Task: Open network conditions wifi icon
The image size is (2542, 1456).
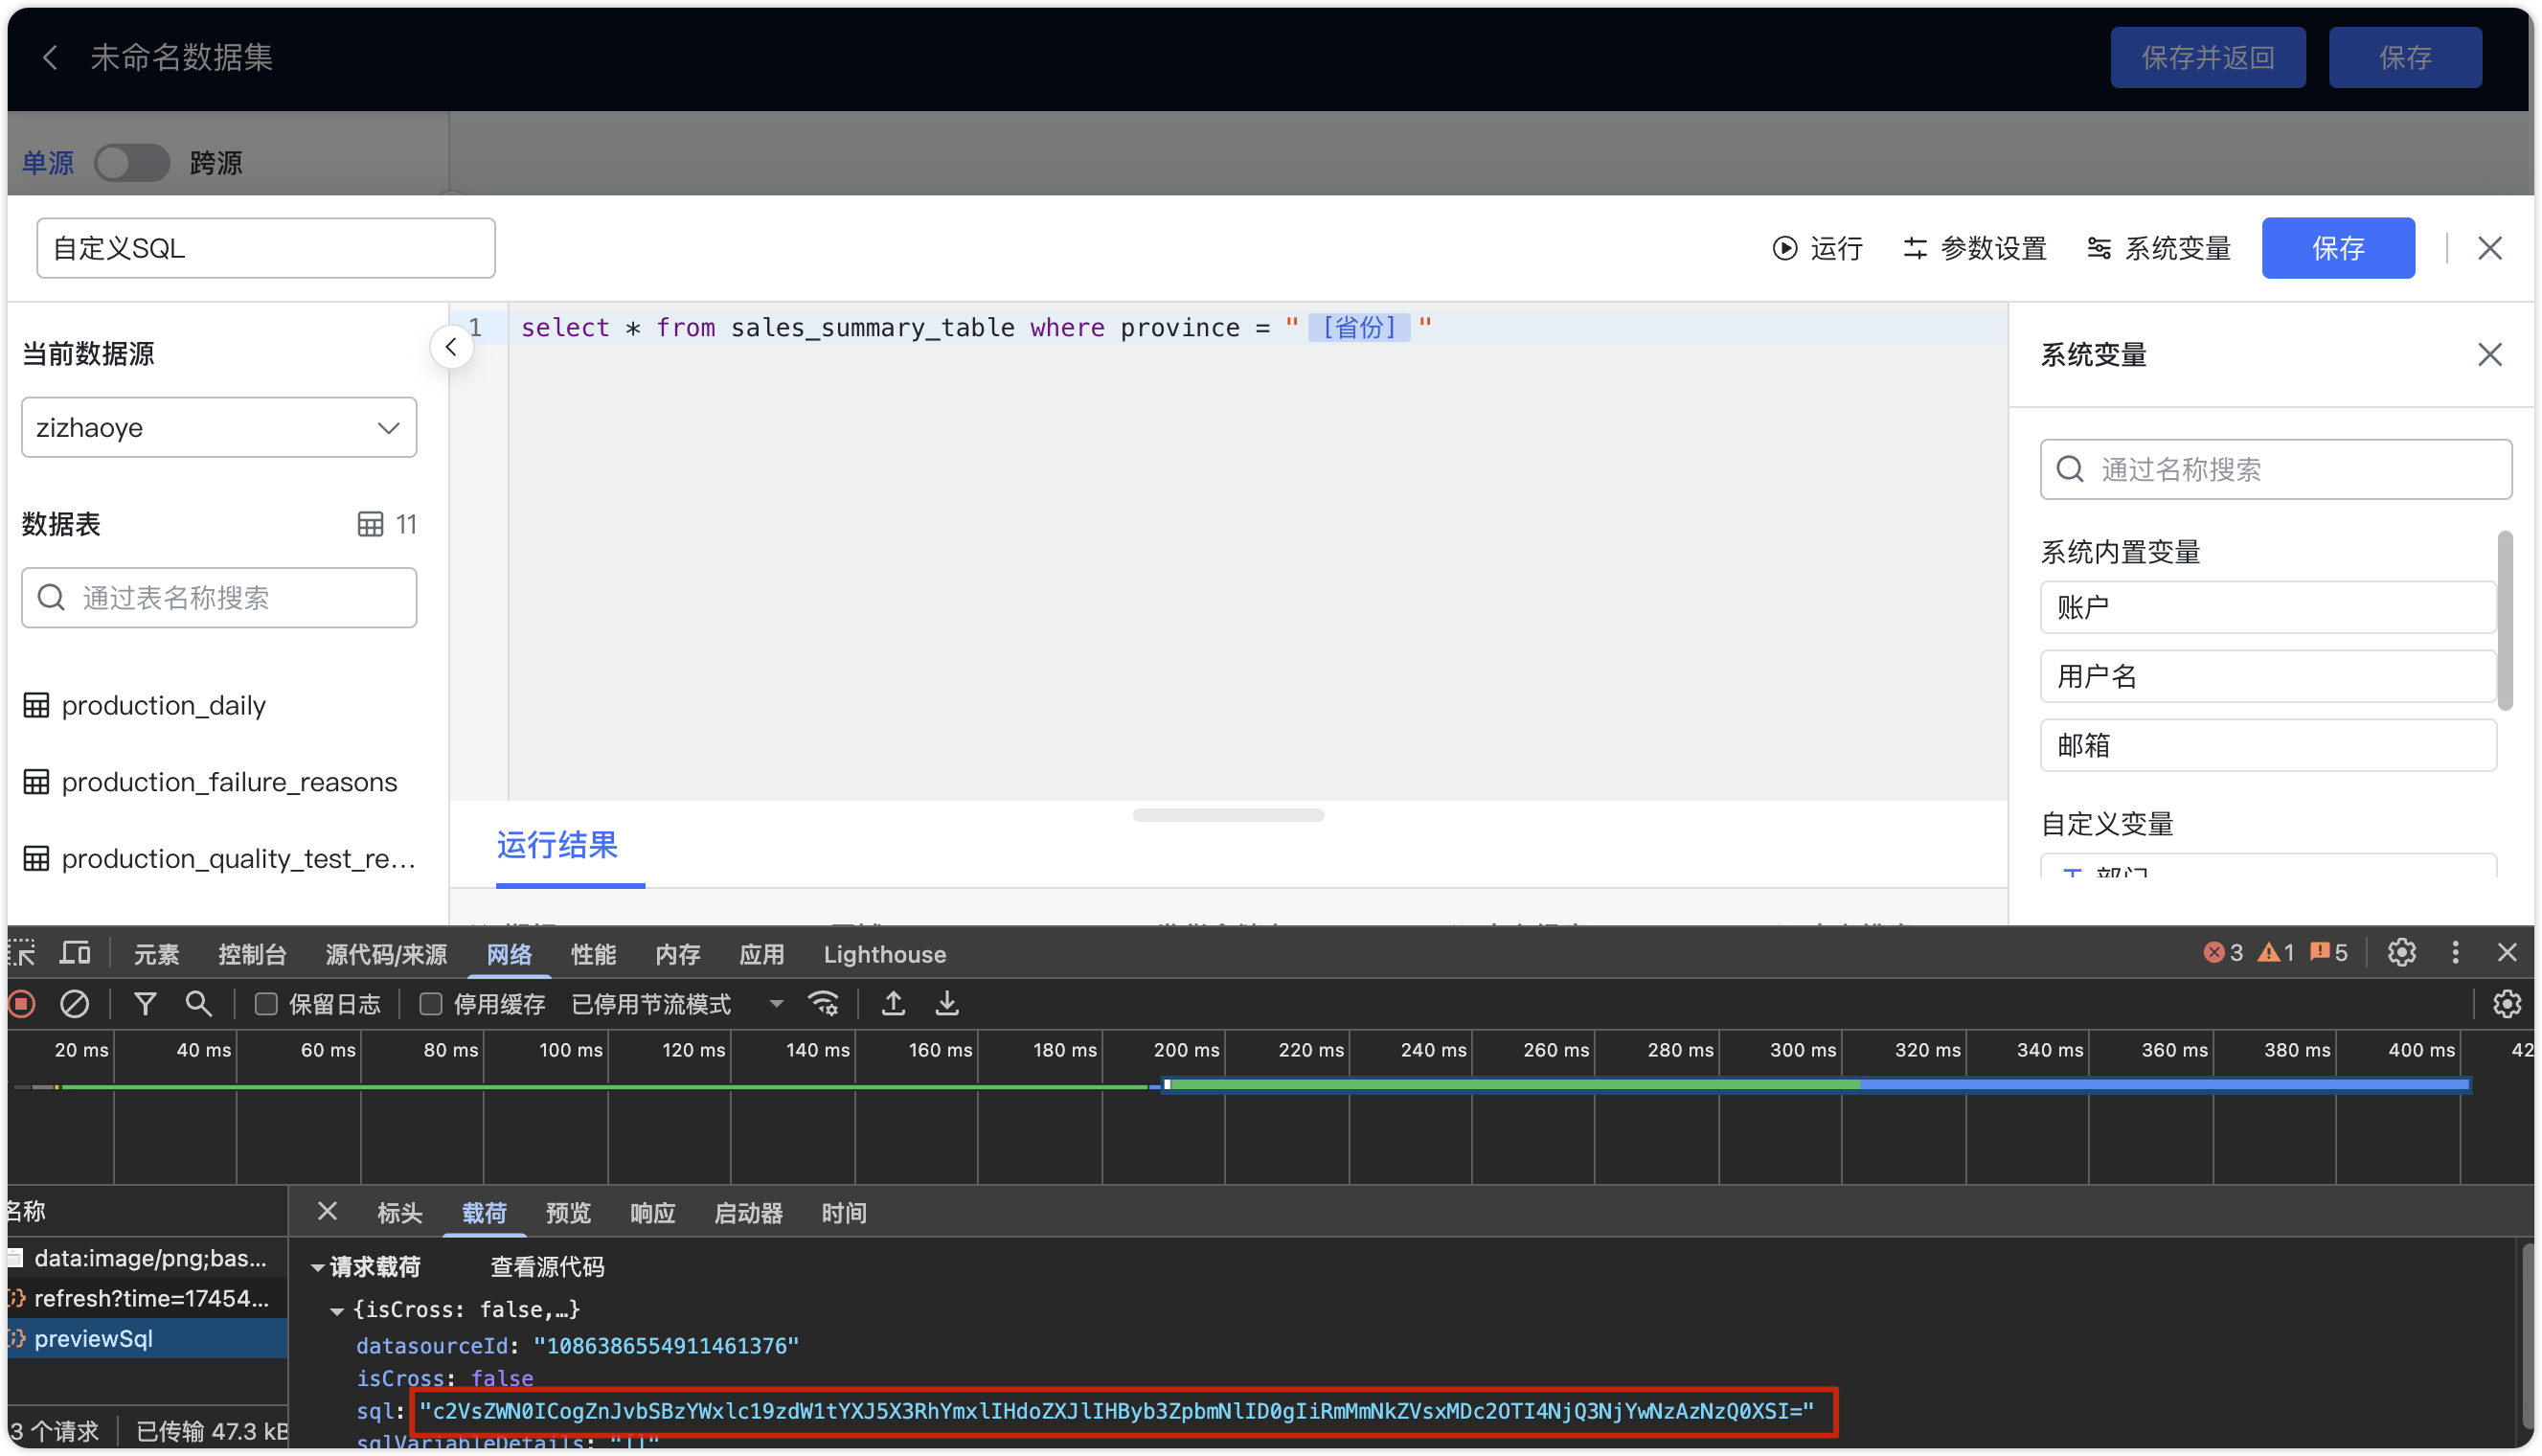Action: click(x=824, y=1003)
